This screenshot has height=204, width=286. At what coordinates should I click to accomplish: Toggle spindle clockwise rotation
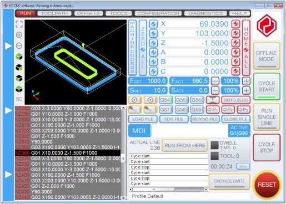(135, 100)
